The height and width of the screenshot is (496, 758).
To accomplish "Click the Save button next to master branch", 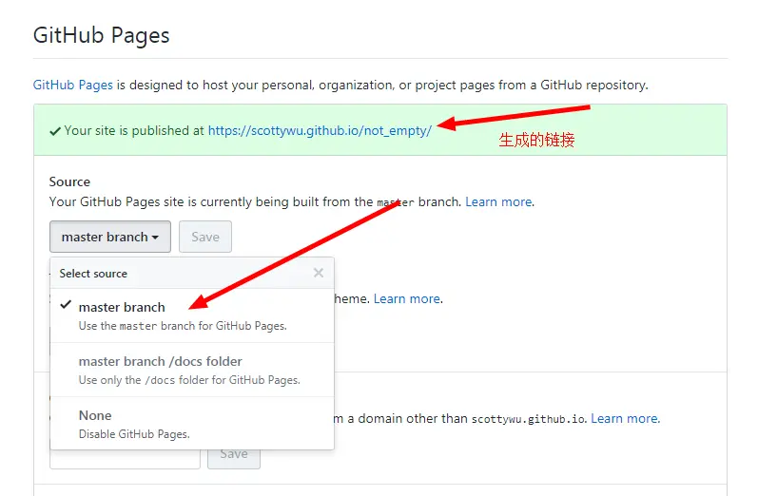I will coord(205,237).
